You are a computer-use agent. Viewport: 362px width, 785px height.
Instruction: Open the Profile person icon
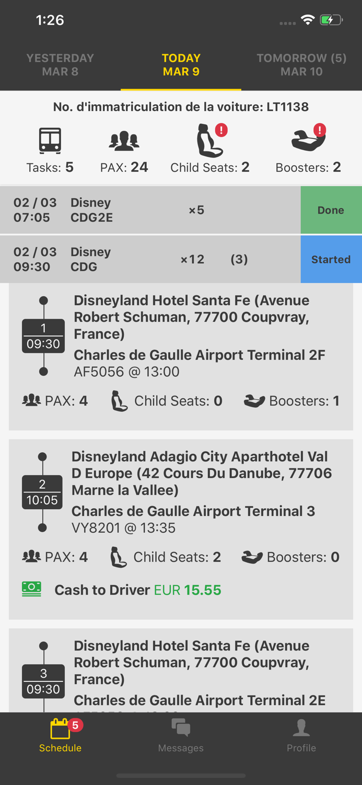click(x=301, y=728)
